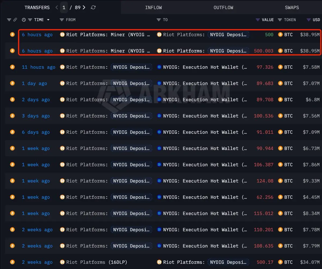Select the value 108.635
The image size is (322, 269).
click(x=264, y=246)
